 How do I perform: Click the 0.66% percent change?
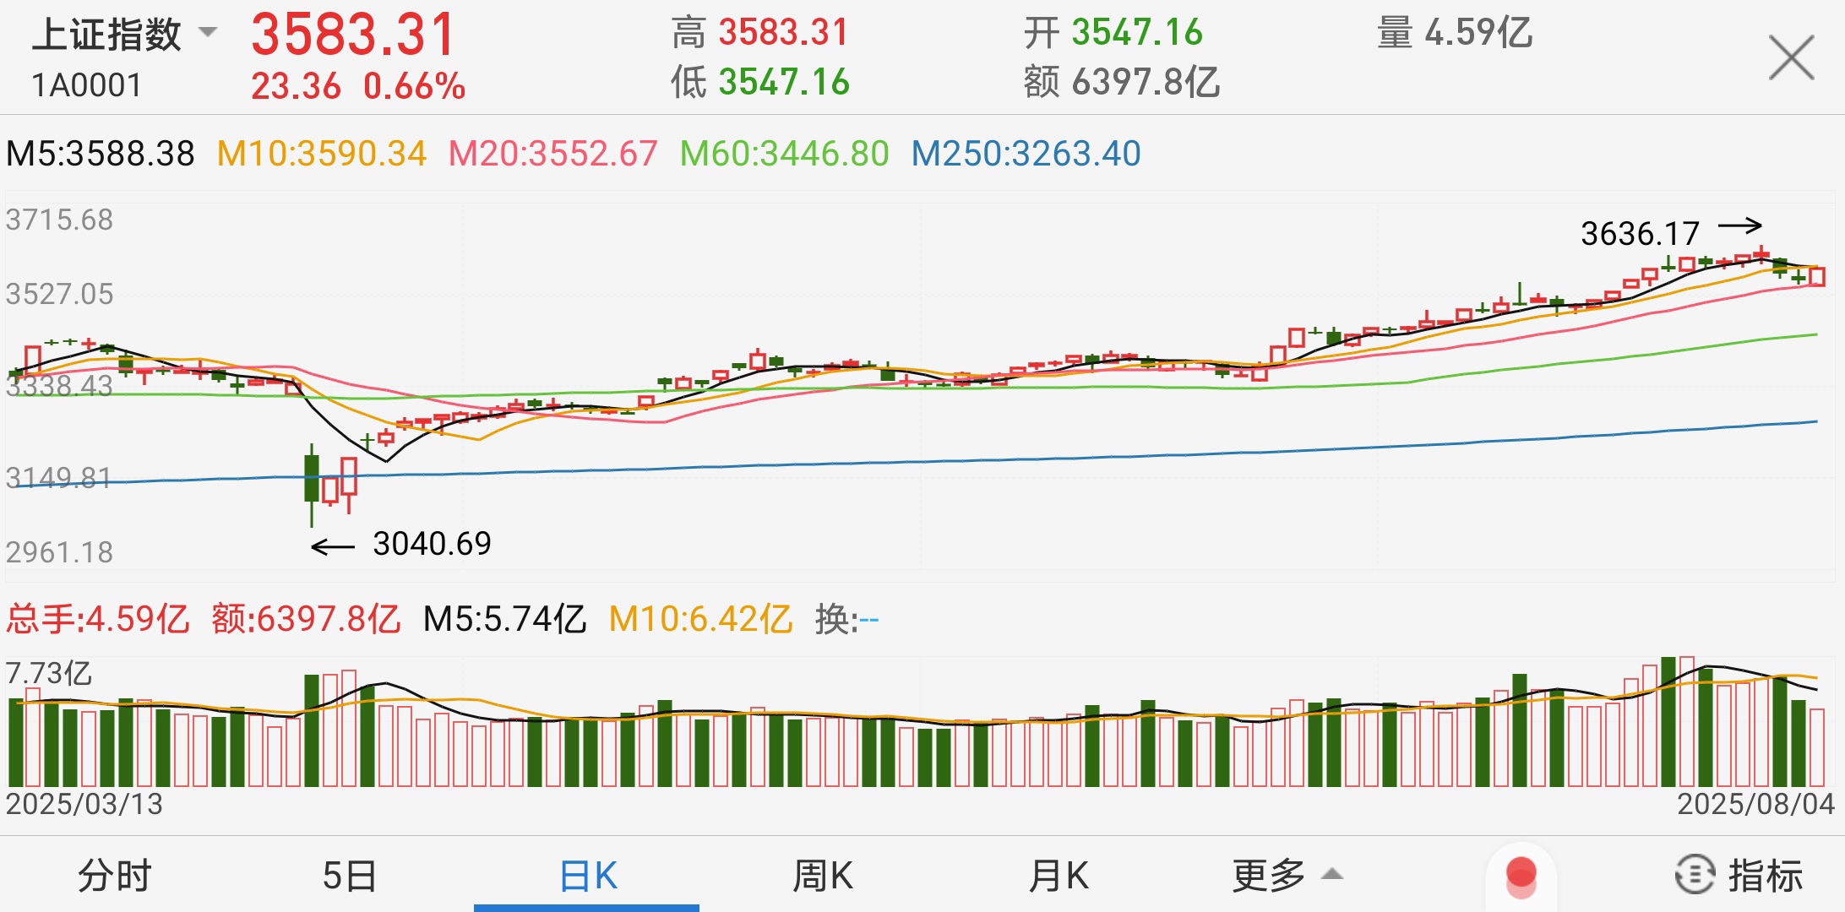tap(414, 86)
